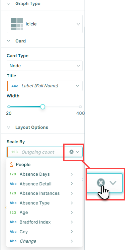Collapse the Card section
This screenshot has height=250, width=125.
point(9,41)
